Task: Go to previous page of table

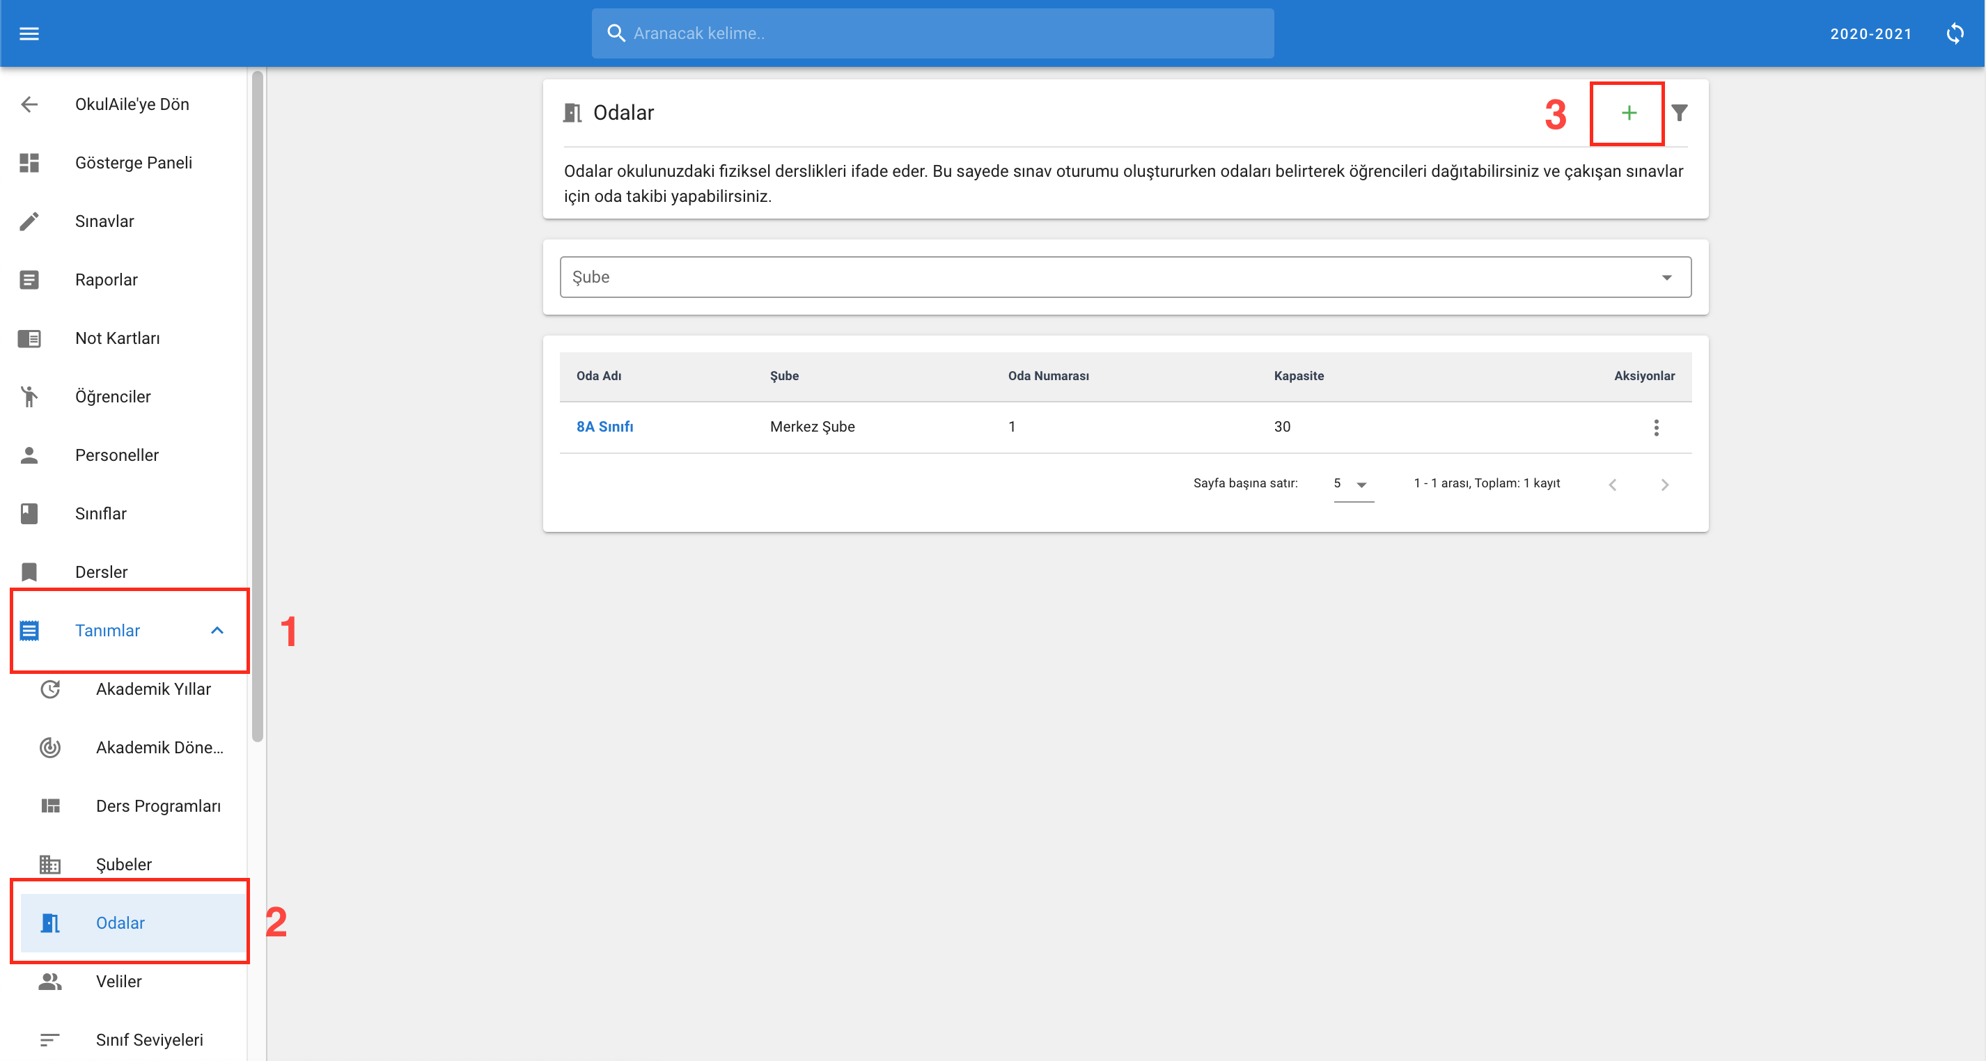Action: [x=1612, y=485]
